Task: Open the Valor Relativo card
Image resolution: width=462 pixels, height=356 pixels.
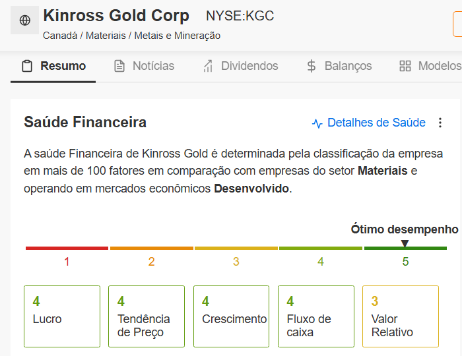Action: tap(400, 316)
